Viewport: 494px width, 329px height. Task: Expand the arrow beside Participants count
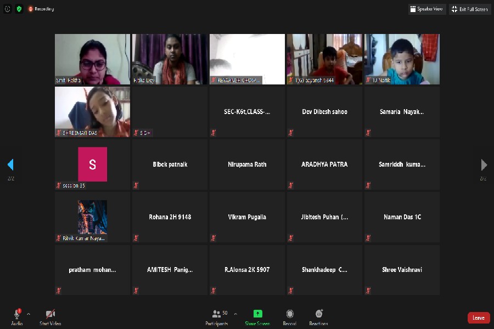tap(235, 314)
